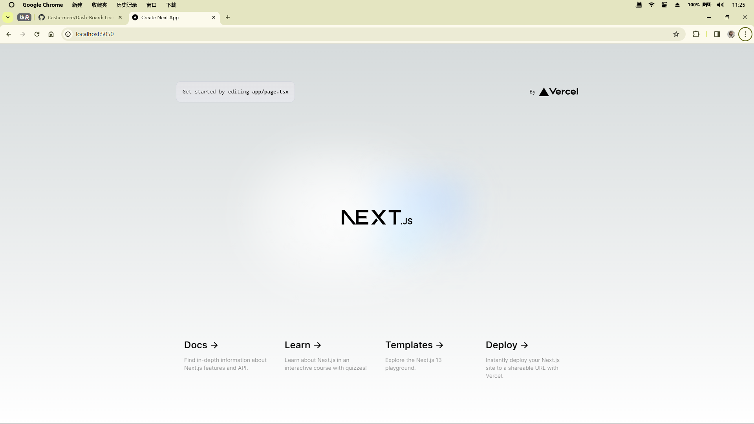Screen dimensions: 754x424
Task: Restore down the Chrome window
Action: click(x=727, y=17)
